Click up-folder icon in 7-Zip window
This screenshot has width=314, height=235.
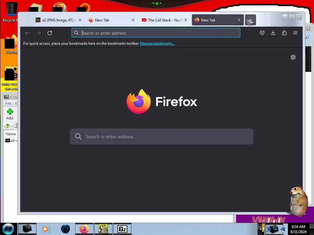pos(7,126)
